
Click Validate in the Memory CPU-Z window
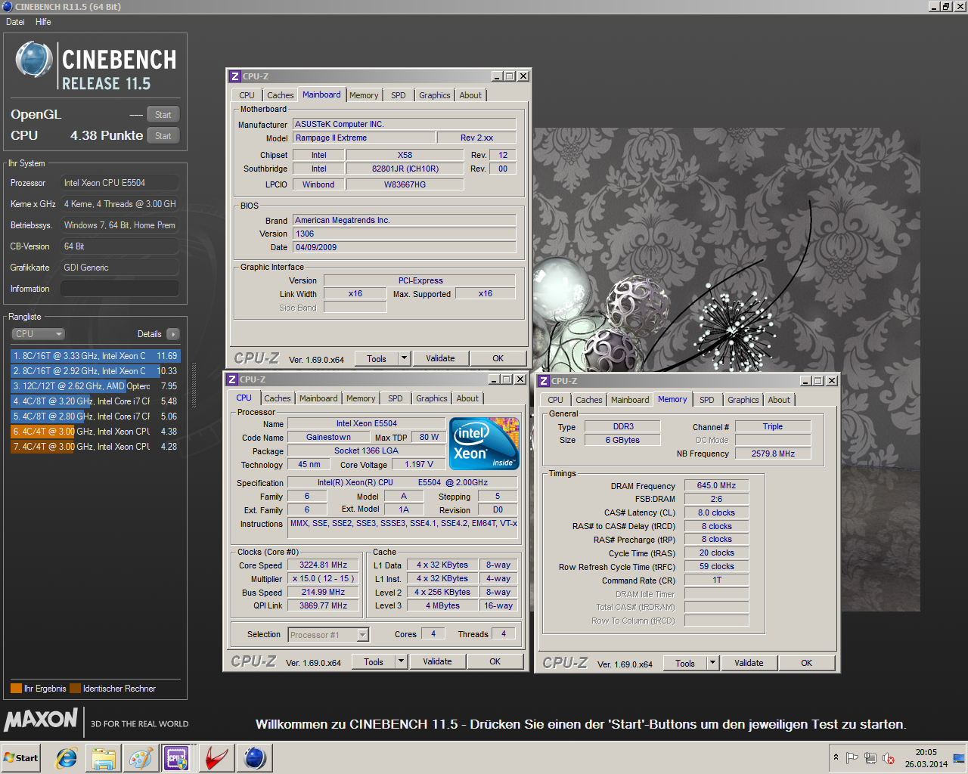[749, 663]
